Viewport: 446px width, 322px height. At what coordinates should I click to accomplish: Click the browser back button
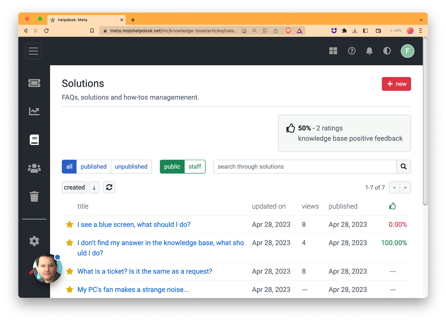coord(26,31)
